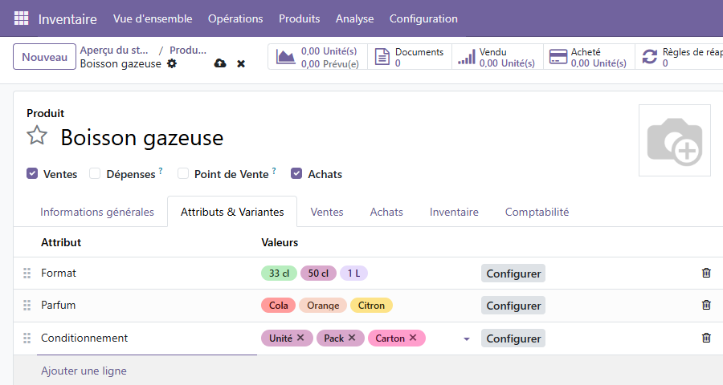Click Ajouter une ligne link

coord(84,371)
